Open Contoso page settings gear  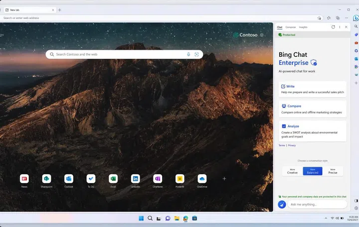tap(262, 35)
